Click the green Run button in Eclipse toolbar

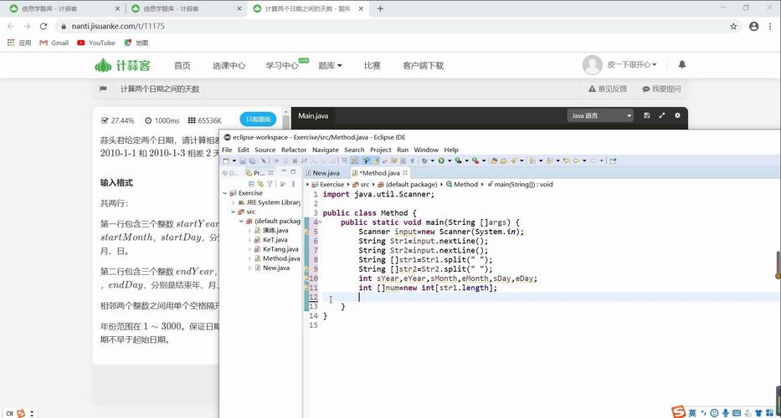click(441, 161)
